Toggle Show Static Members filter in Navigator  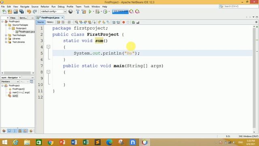pos(15,131)
